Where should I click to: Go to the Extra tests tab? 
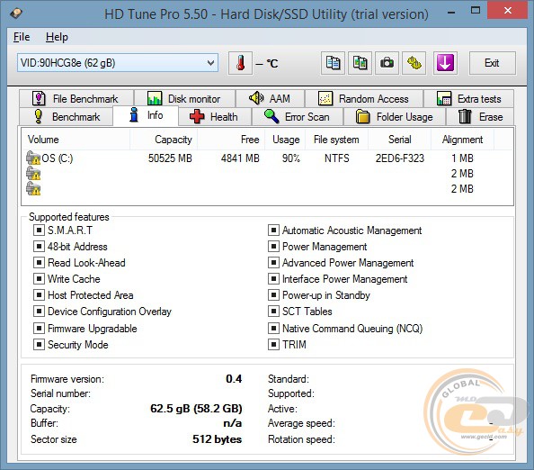468,99
